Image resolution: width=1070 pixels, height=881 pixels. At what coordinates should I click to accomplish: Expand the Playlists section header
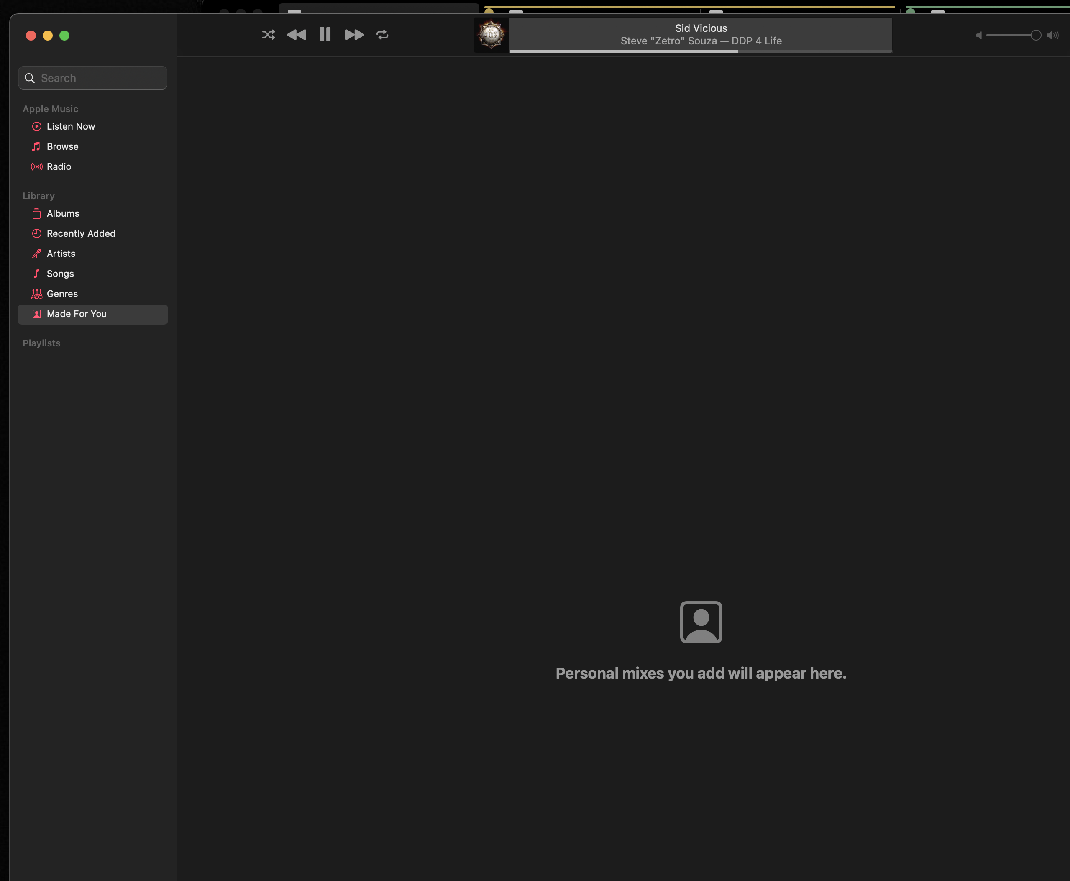(x=41, y=343)
